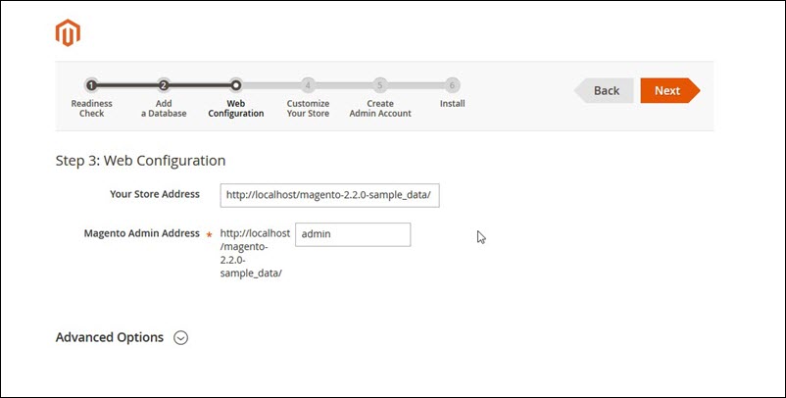Click the Magento logo
The width and height of the screenshot is (786, 398).
pos(68,33)
